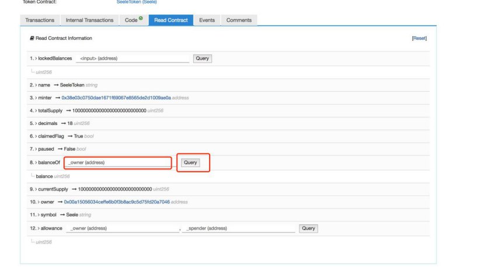The height and width of the screenshot is (267, 484).
Task: Click the name value SeeleToken
Action: point(72,85)
